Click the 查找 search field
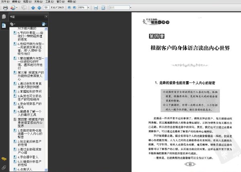The width and height of the screenshot is (241, 172). 119,7
